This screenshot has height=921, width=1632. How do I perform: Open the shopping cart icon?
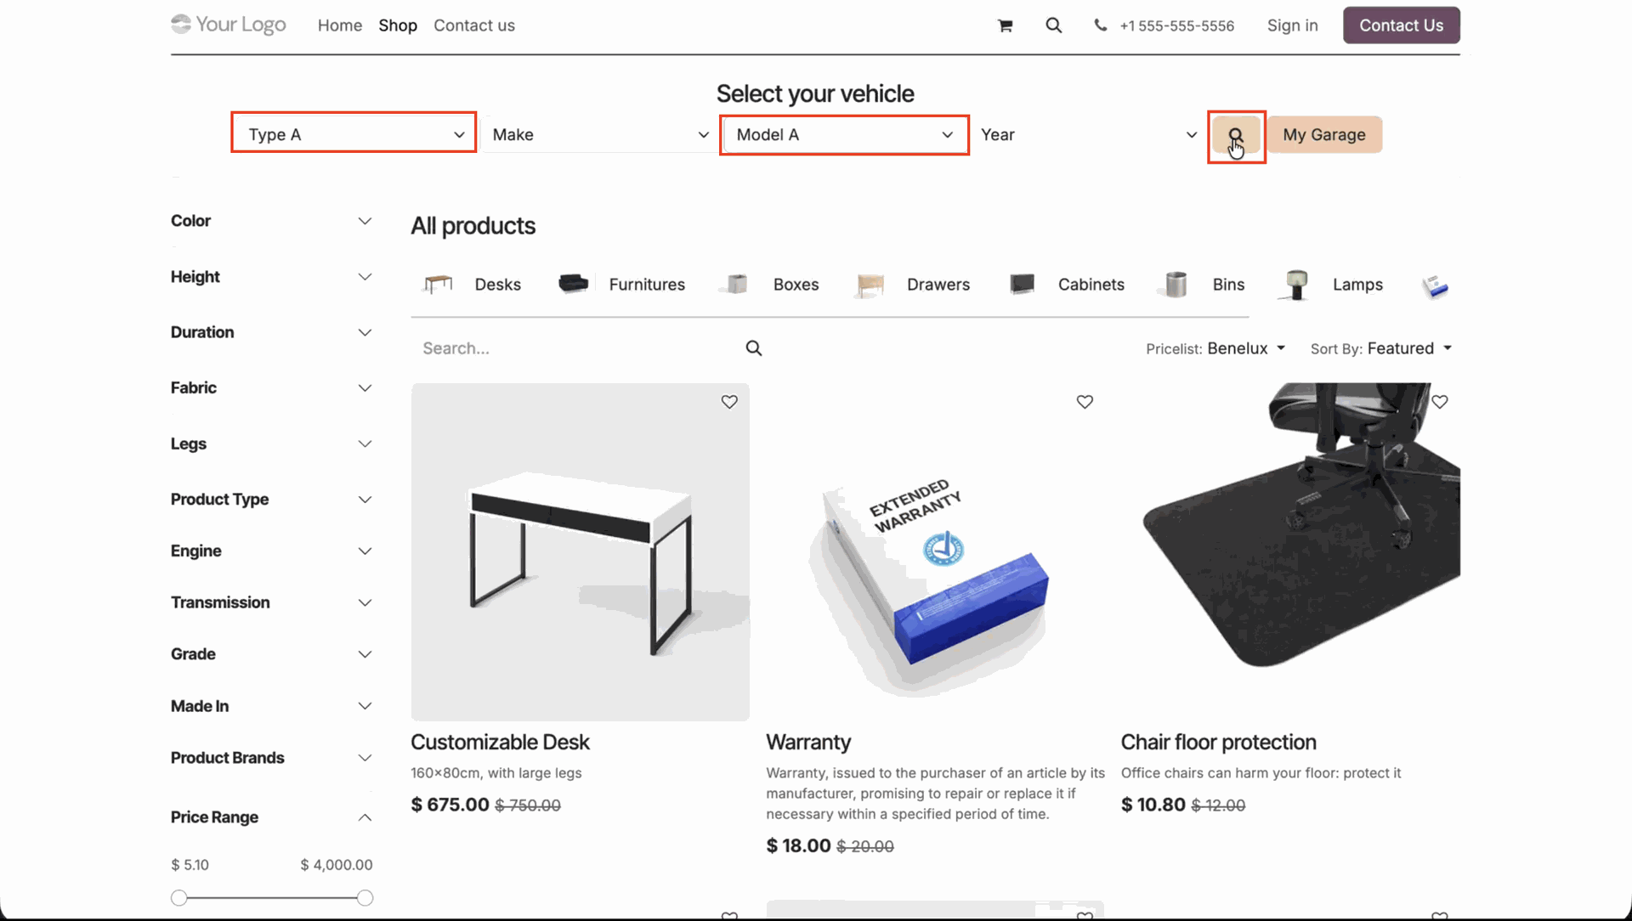pos(1005,25)
